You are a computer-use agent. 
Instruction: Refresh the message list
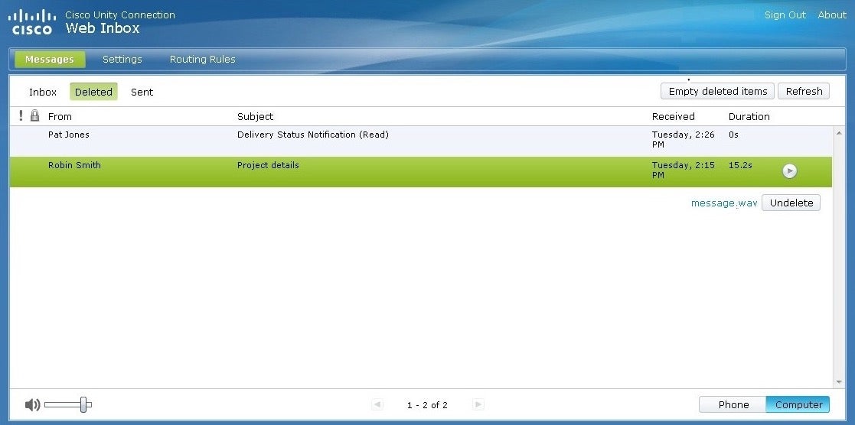804,91
